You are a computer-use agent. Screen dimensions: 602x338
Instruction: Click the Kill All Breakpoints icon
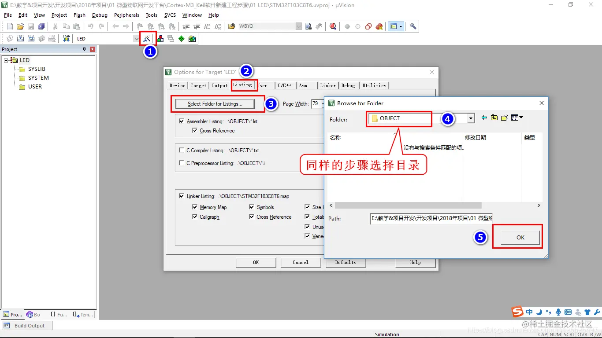pos(379,26)
